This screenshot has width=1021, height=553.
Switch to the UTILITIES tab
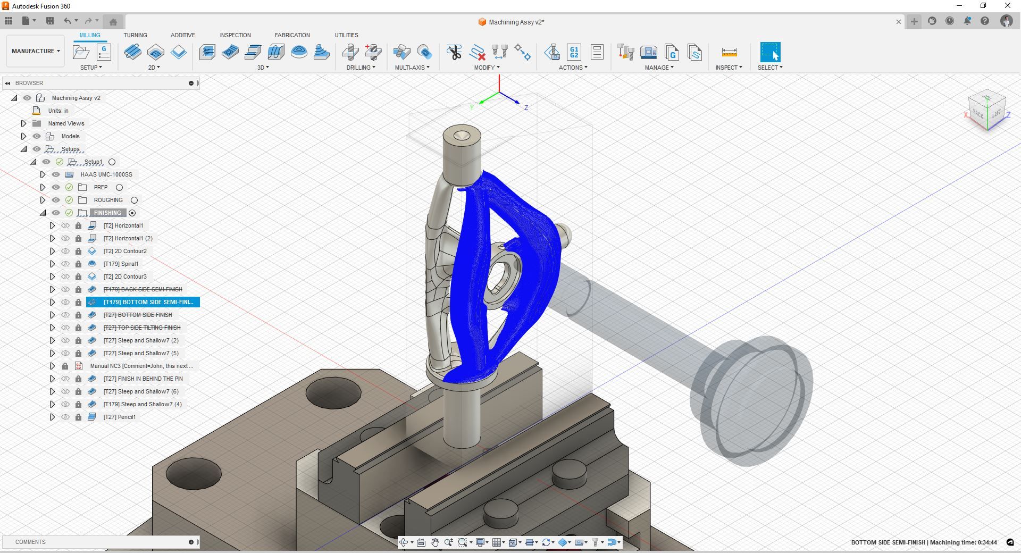pyautogui.click(x=346, y=35)
